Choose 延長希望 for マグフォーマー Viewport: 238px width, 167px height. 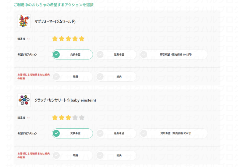pos(116,54)
